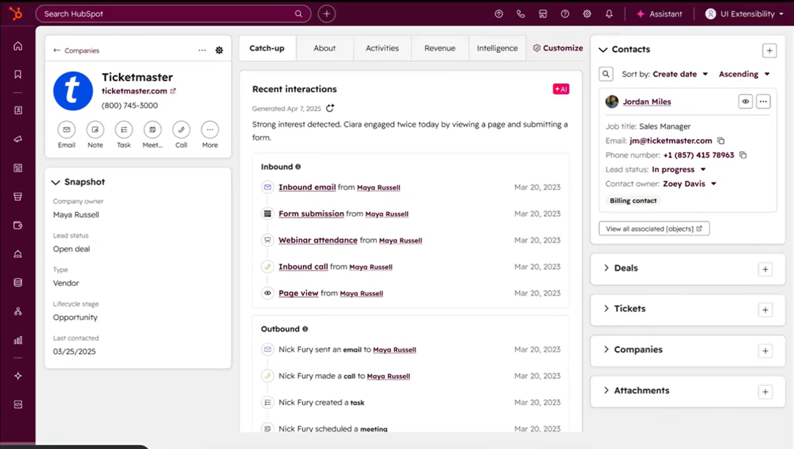Copy Jordan Miles' phone number
Screen dimensions: 794x449
[x=743, y=155]
